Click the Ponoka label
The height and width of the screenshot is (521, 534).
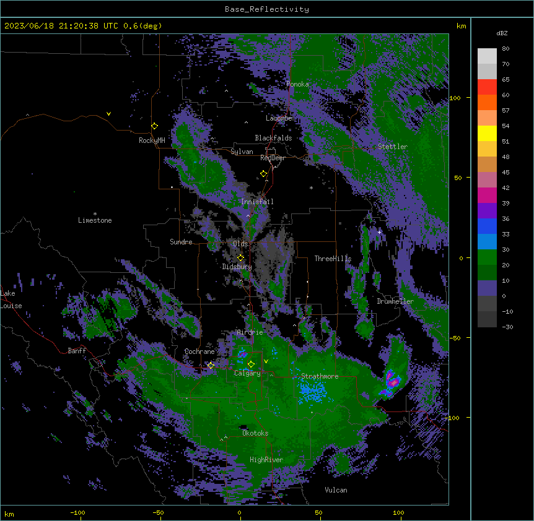click(297, 84)
